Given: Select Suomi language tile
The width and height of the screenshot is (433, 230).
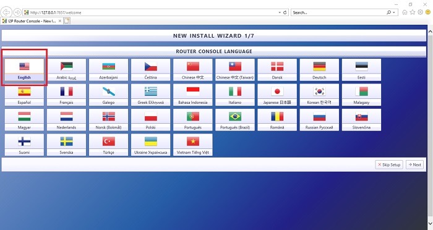Looking at the screenshot, I should (x=24, y=145).
